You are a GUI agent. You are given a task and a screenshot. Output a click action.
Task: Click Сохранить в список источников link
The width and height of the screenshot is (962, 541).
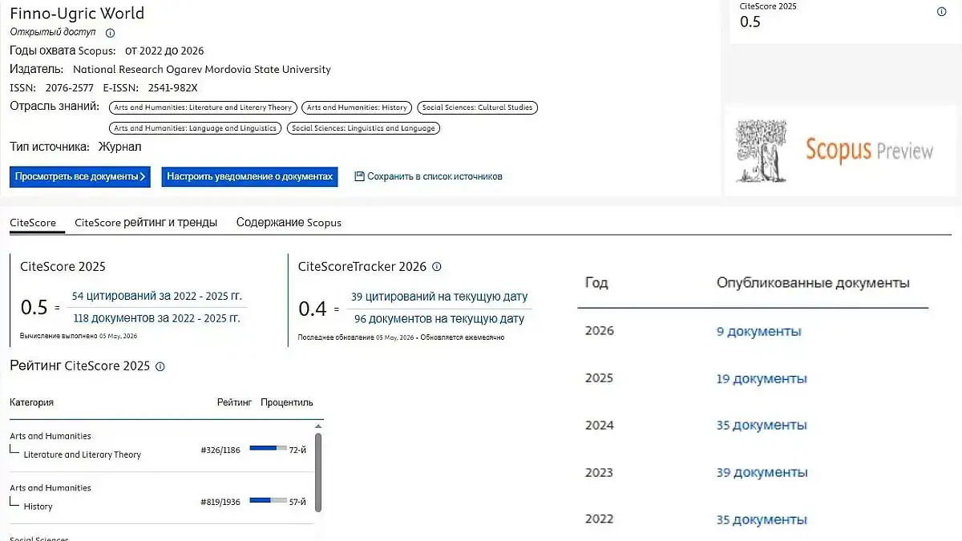[435, 176]
